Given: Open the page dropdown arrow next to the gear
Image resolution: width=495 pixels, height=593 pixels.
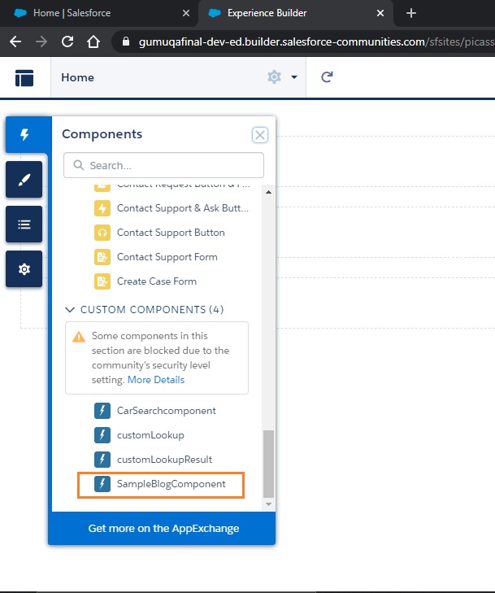Looking at the screenshot, I should [x=294, y=77].
